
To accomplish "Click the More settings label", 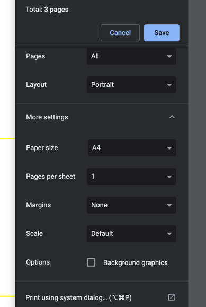I will click(x=47, y=117).
